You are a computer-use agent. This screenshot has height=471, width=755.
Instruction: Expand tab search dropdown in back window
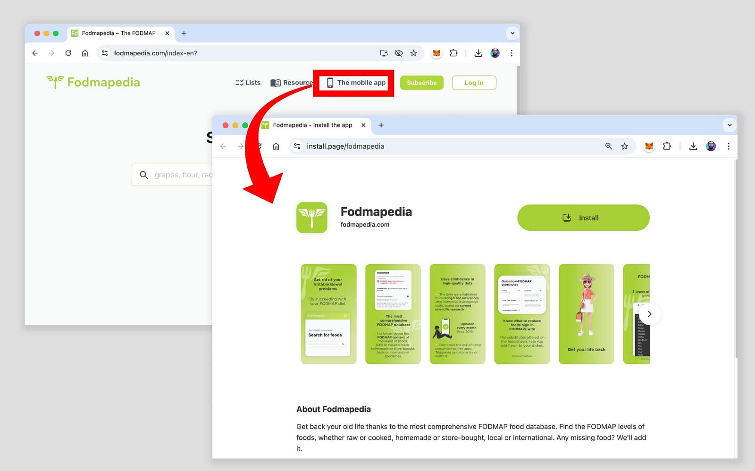point(512,33)
